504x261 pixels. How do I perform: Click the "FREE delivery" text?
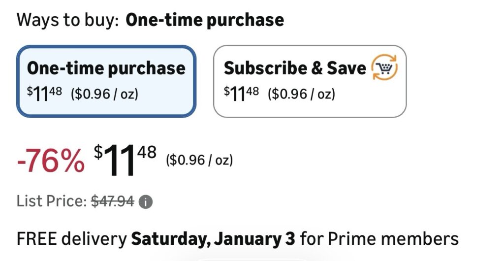coord(71,239)
